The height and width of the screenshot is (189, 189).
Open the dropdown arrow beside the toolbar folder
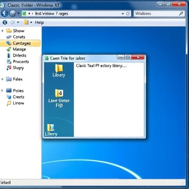click(31, 23)
